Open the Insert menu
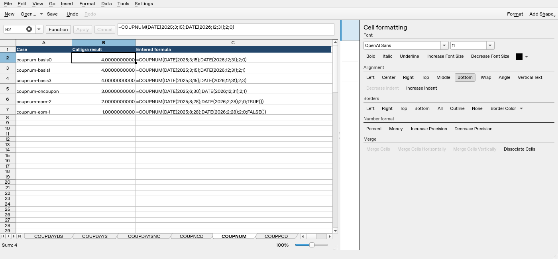This screenshot has width=558, height=259. click(67, 4)
